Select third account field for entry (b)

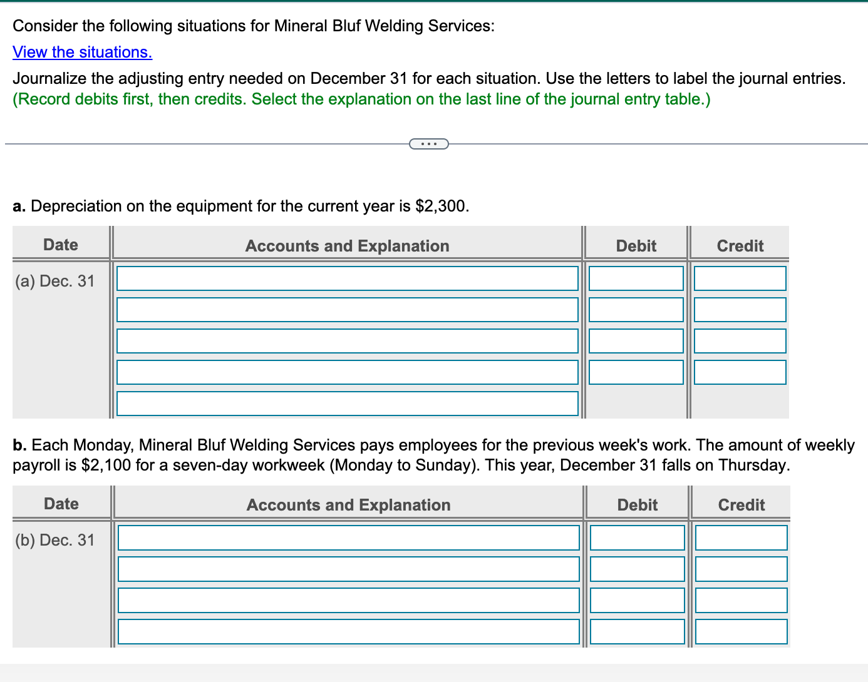tap(349, 601)
